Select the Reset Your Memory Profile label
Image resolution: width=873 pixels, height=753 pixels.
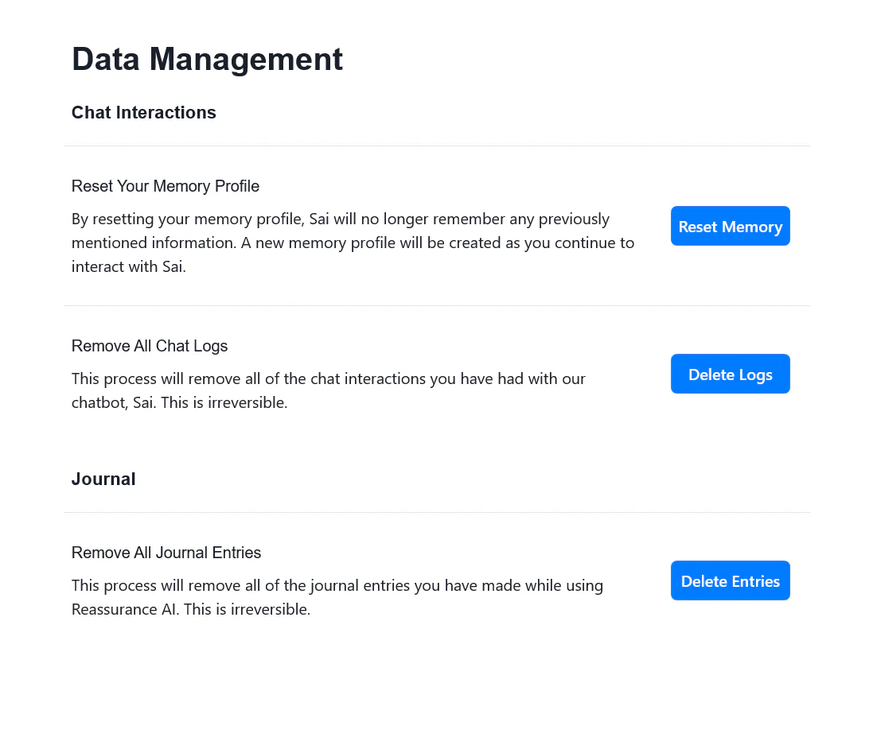point(165,186)
